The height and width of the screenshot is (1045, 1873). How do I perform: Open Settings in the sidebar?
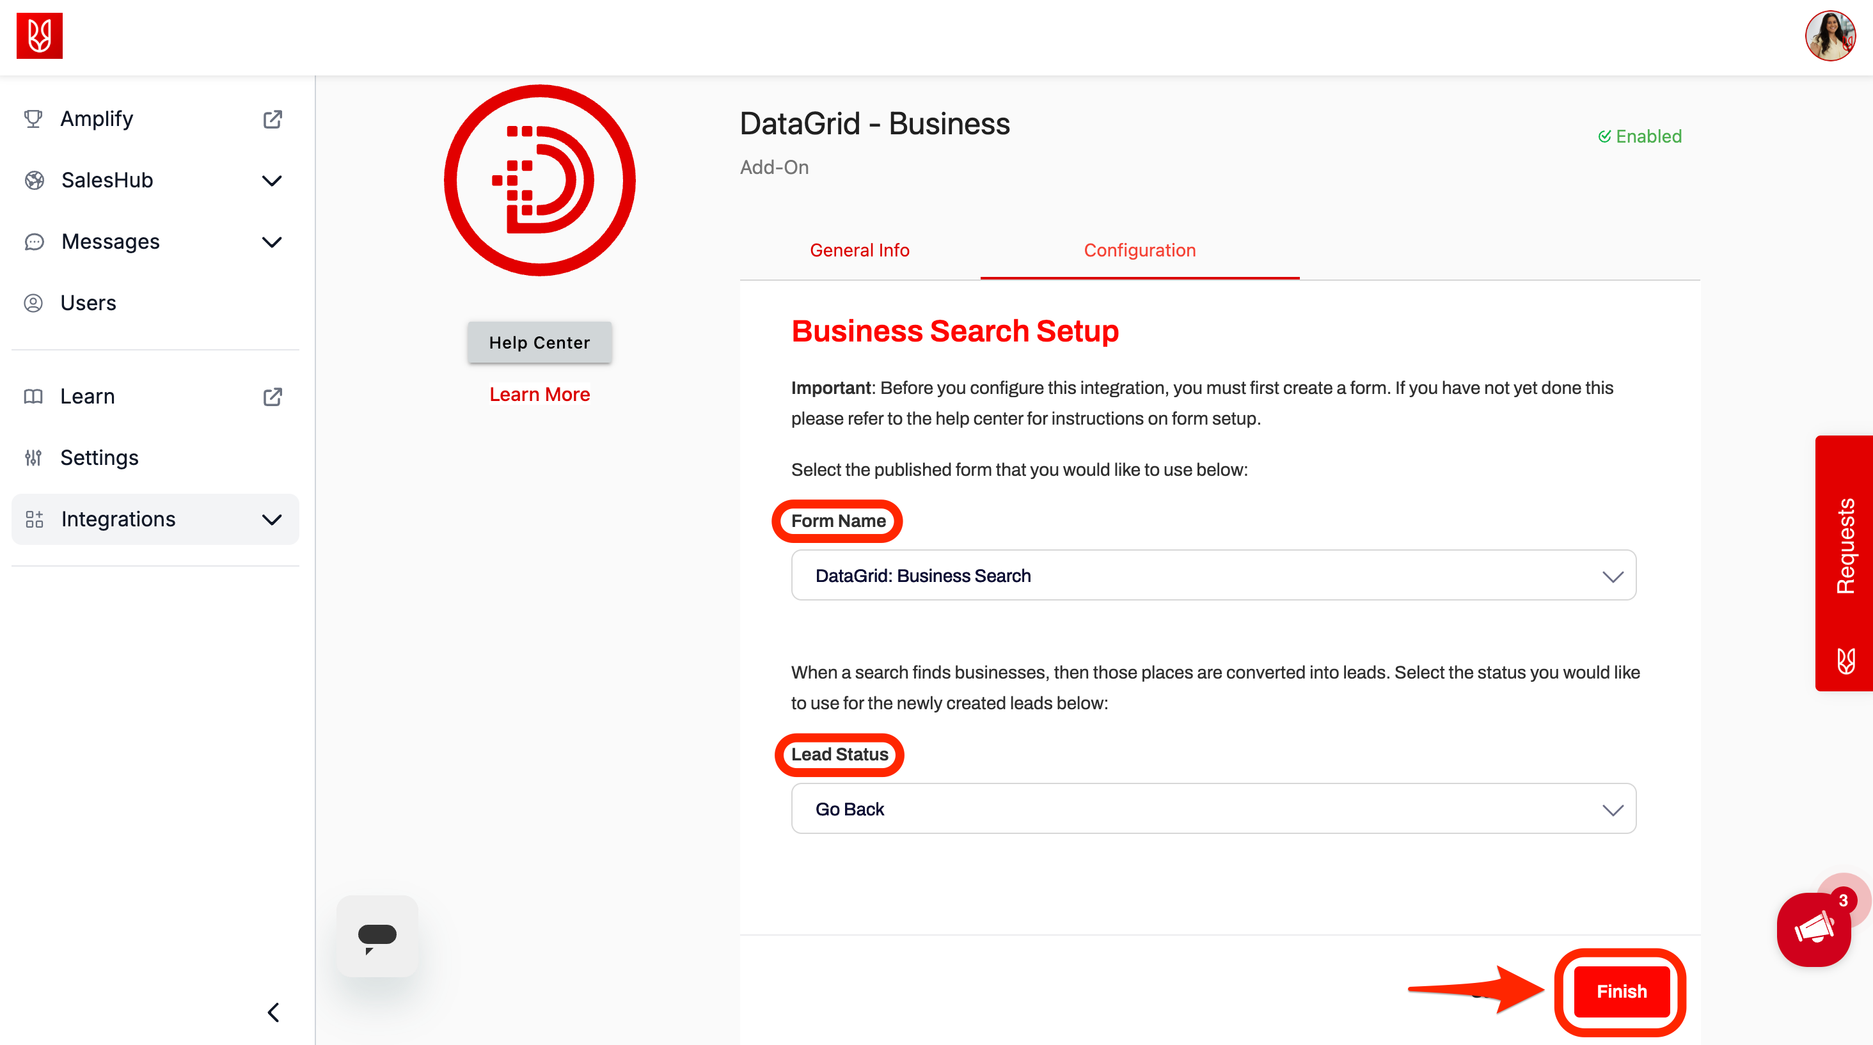99,457
